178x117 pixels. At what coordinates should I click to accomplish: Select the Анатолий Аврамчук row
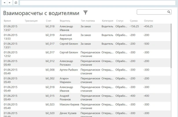click(x=87, y=37)
